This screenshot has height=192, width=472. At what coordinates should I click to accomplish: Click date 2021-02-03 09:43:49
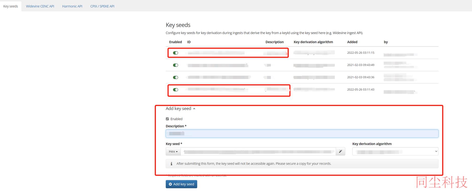[x=361, y=65]
